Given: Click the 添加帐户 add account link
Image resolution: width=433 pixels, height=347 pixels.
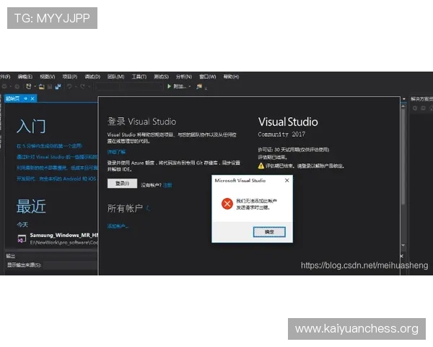Looking at the screenshot, I should pyautogui.click(x=117, y=226).
